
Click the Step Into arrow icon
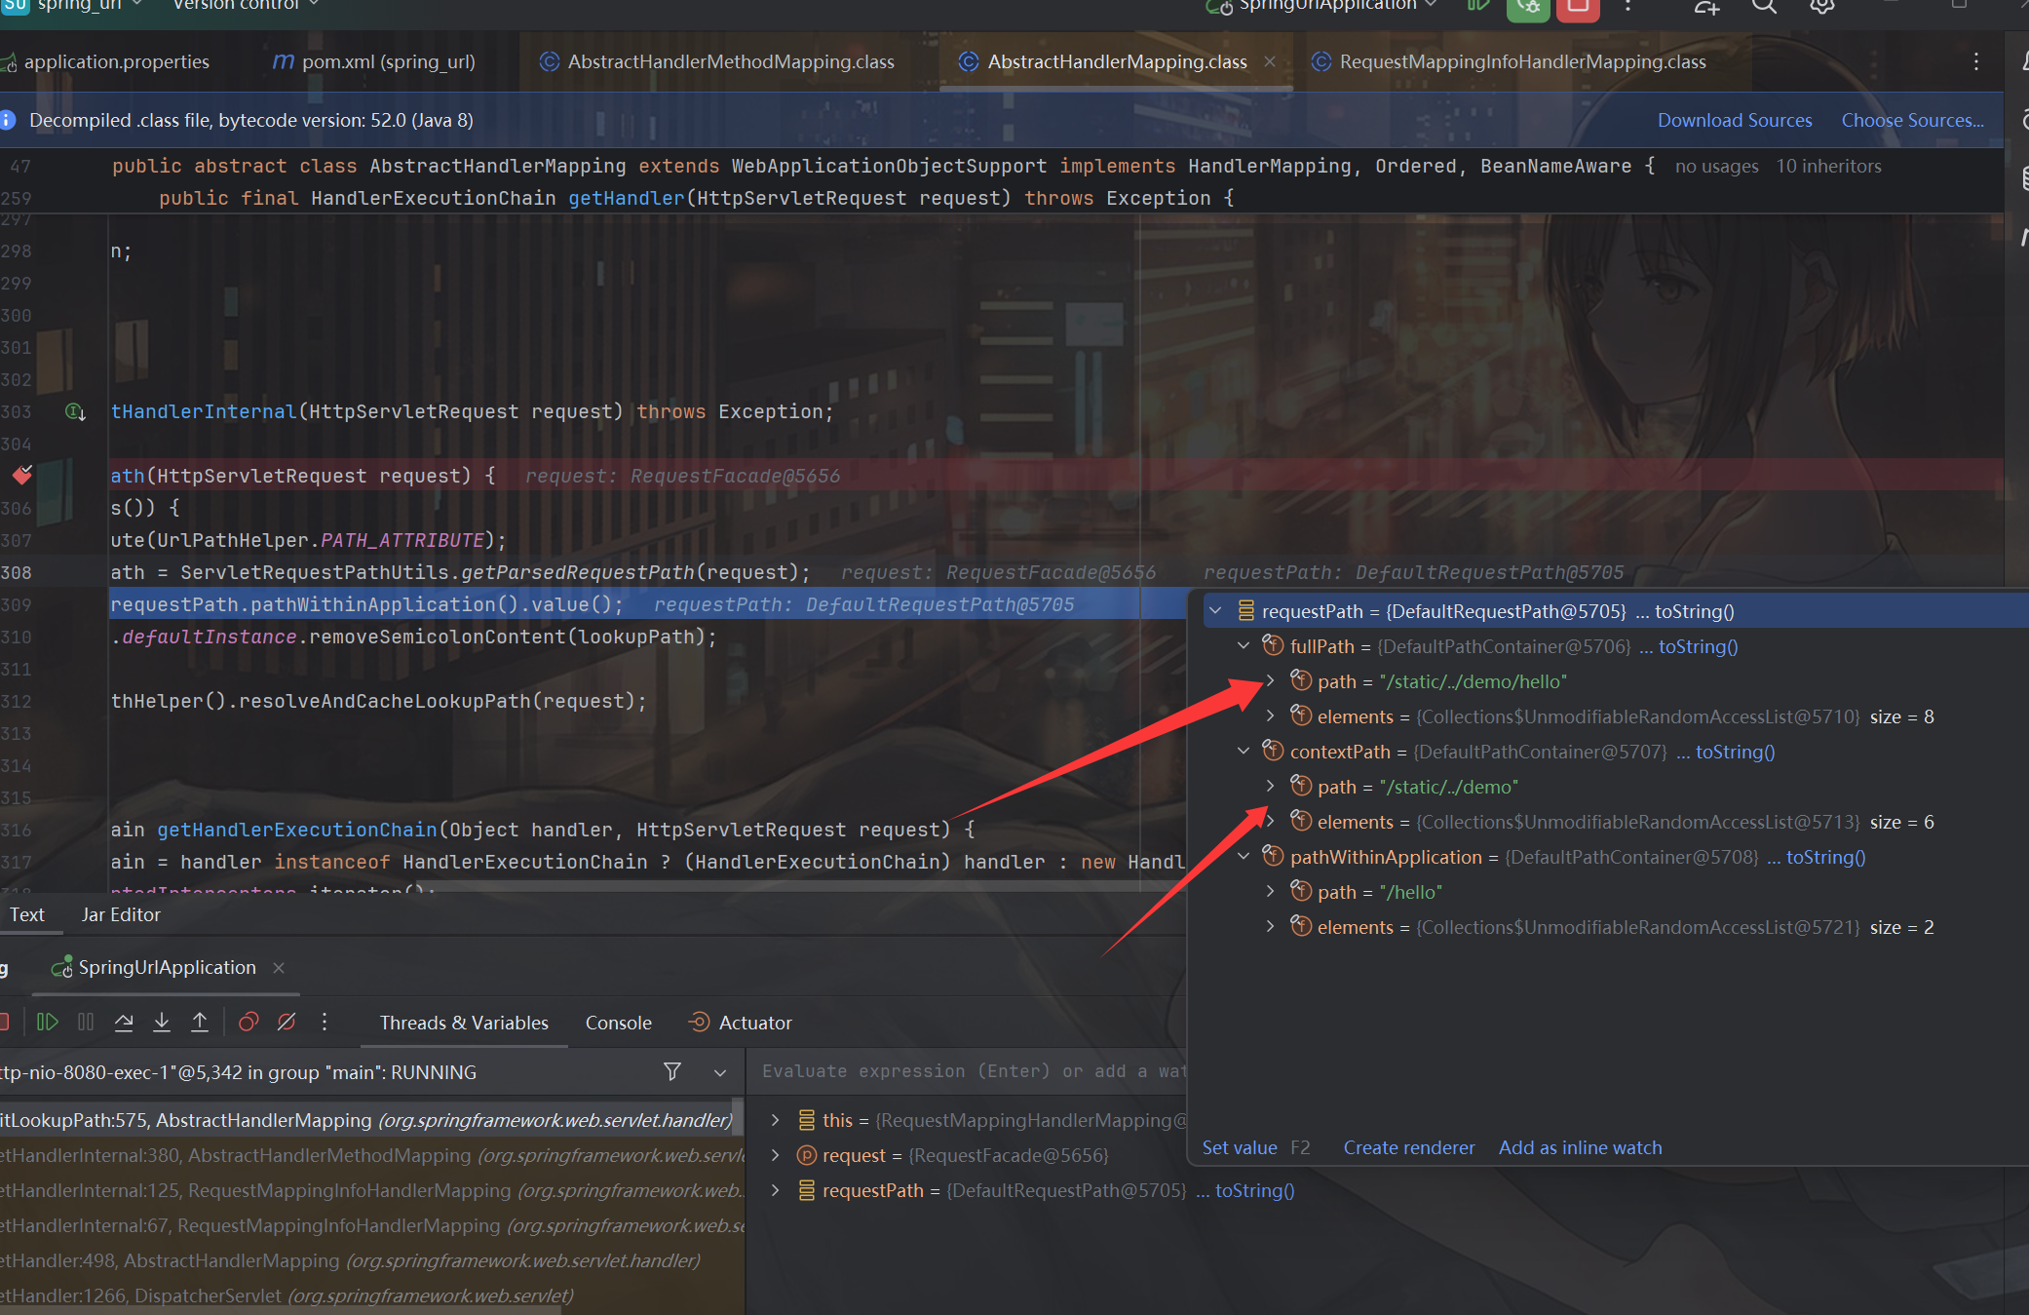pos(162,1022)
